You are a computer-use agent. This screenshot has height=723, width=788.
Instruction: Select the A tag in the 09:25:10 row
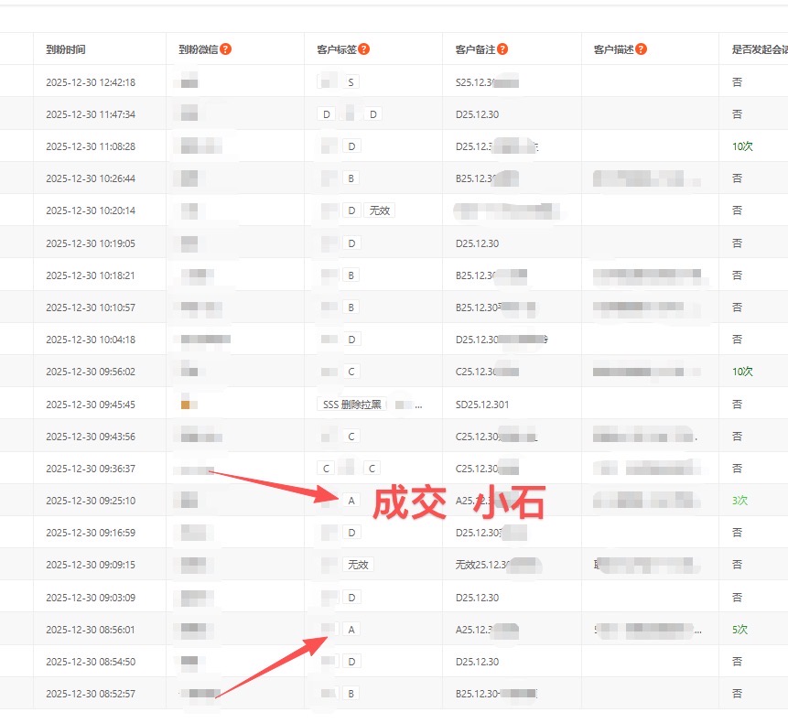pos(351,501)
